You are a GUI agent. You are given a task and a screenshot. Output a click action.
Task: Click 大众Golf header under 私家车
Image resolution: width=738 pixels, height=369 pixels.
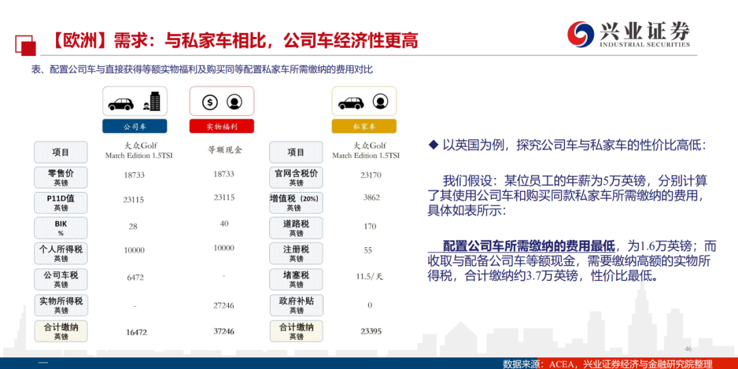366,150
